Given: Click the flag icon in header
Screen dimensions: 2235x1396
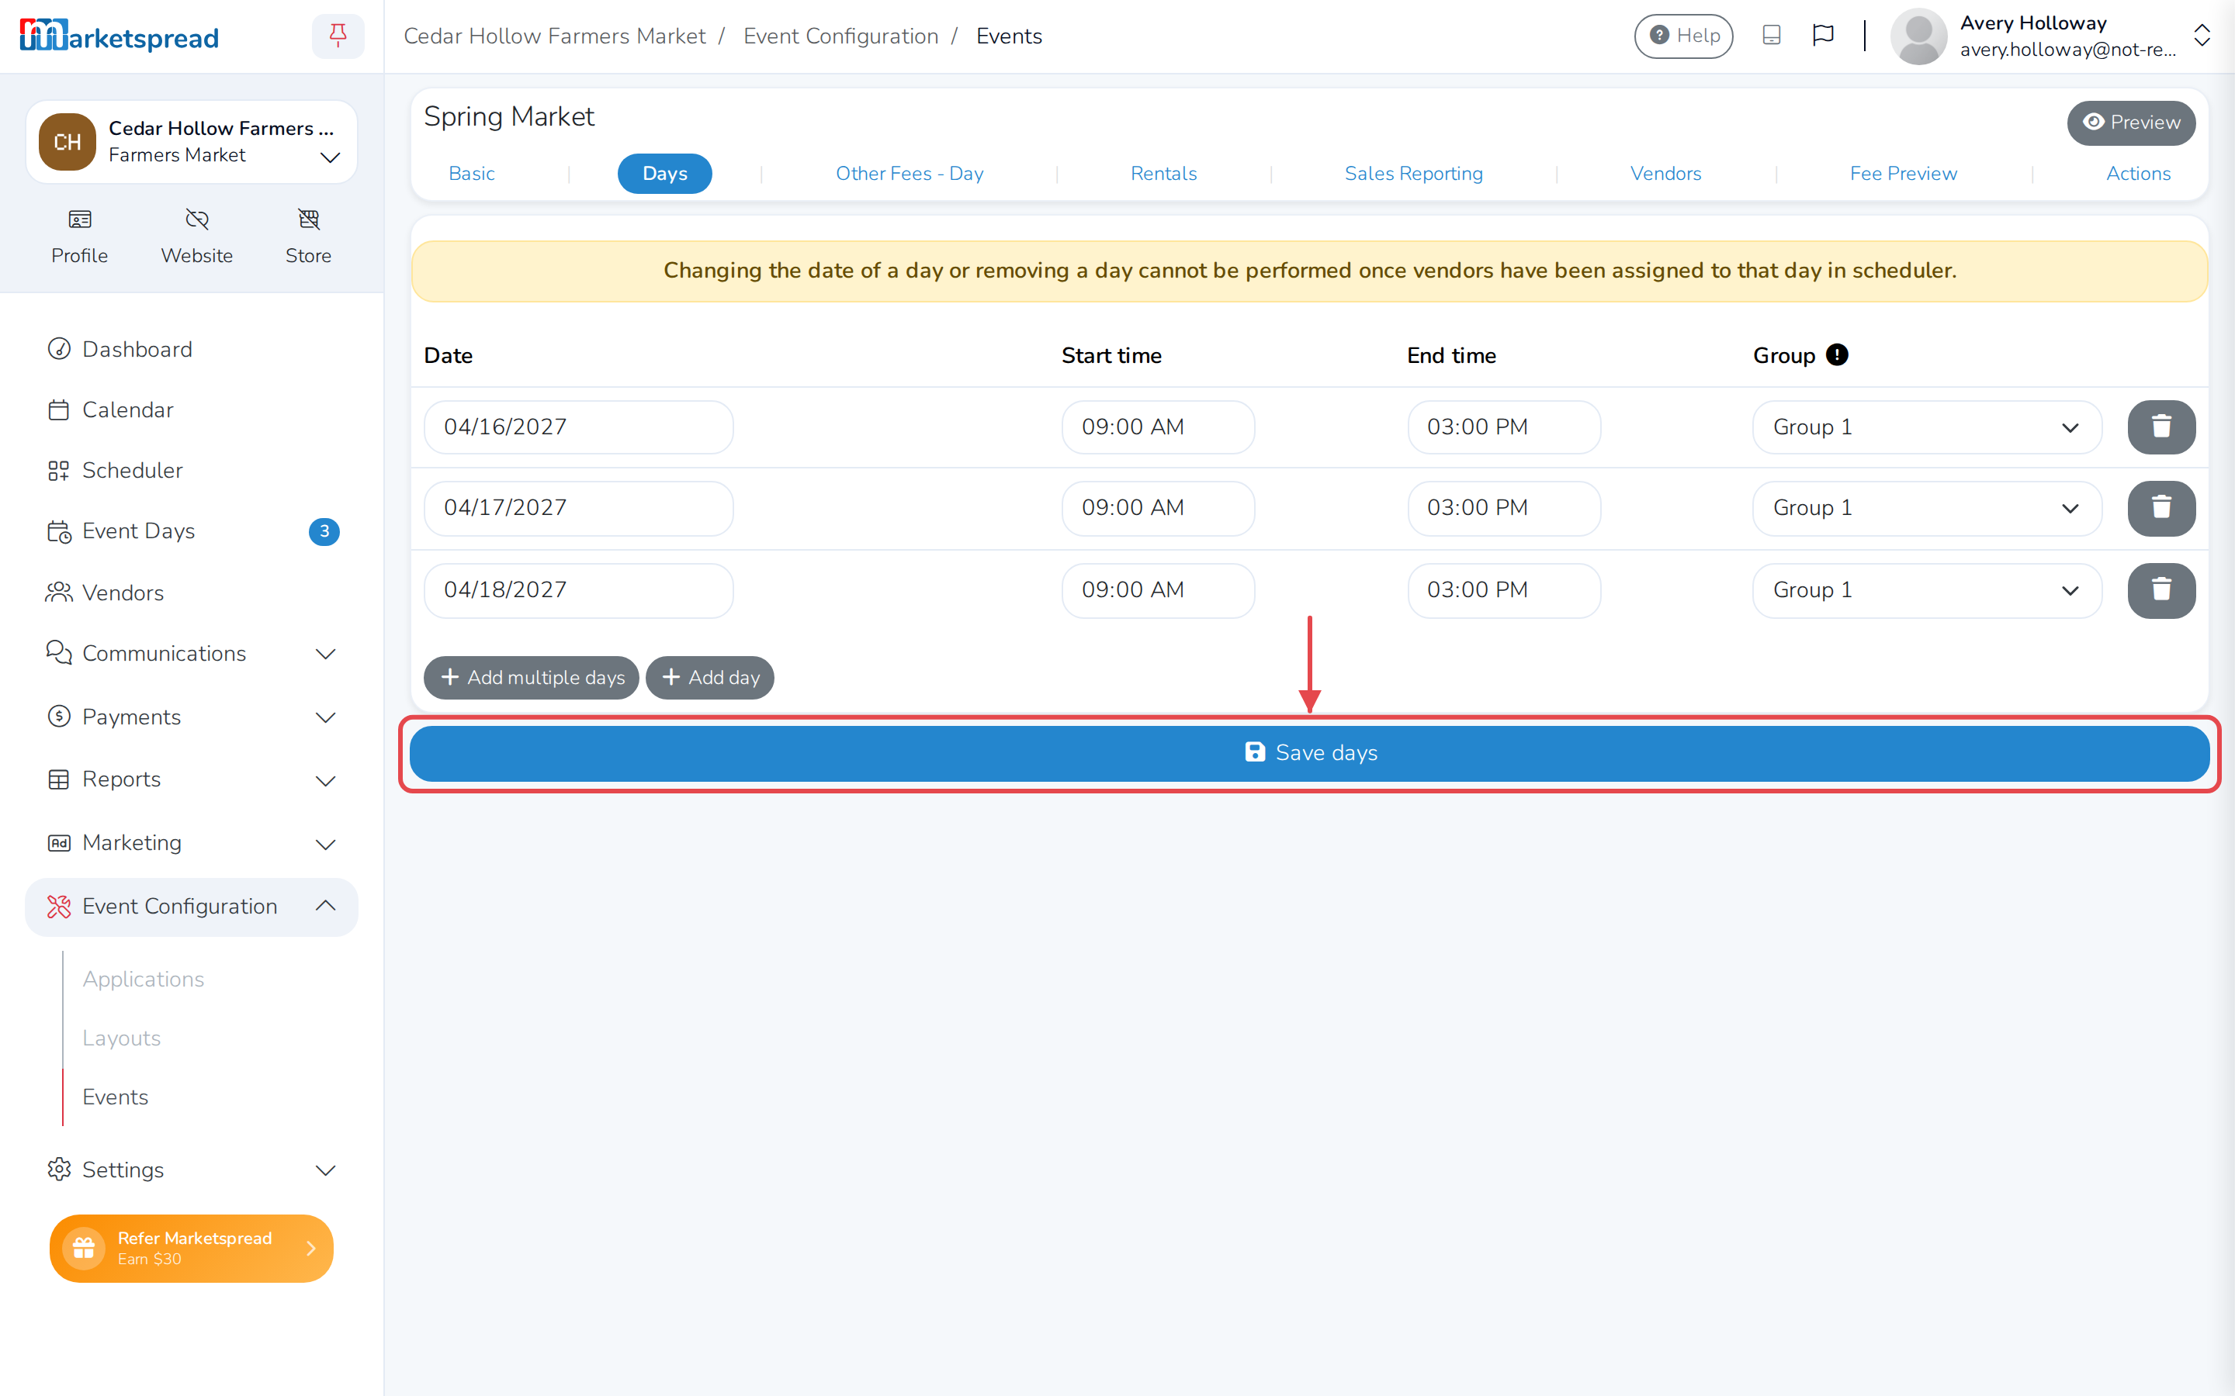Looking at the screenshot, I should 1823,35.
